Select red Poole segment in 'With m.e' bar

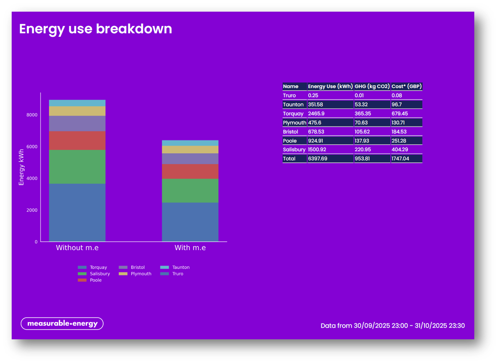(x=190, y=171)
